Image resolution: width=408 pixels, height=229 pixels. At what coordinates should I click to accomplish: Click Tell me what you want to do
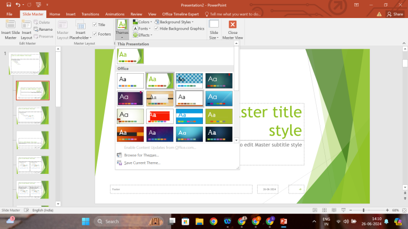[233, 14]
